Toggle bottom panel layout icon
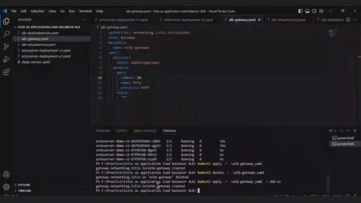Screen dimensions: 361x203 (x=307, y=11)
